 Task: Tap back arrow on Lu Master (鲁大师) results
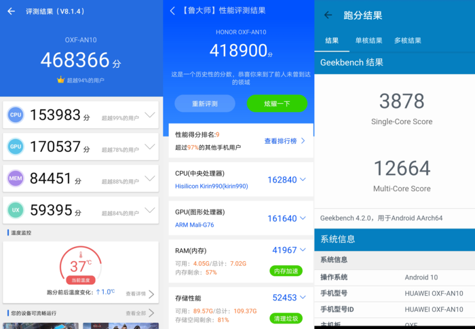point(172,11)
